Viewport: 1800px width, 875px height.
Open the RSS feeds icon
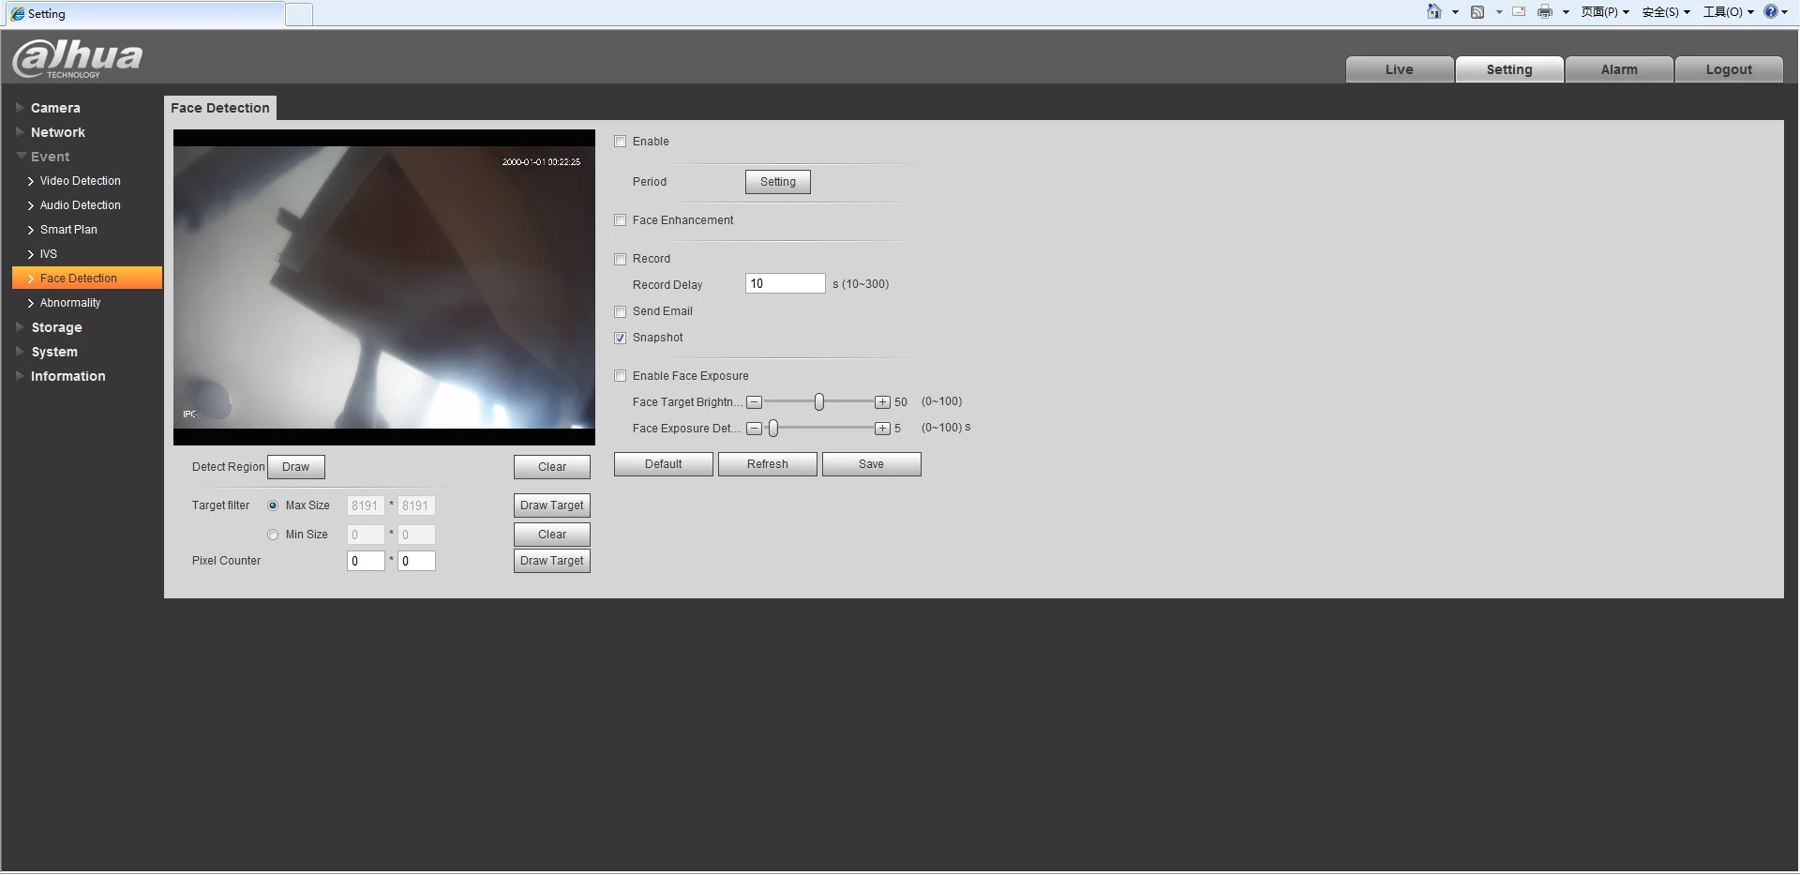click(x=1477, y=12)
